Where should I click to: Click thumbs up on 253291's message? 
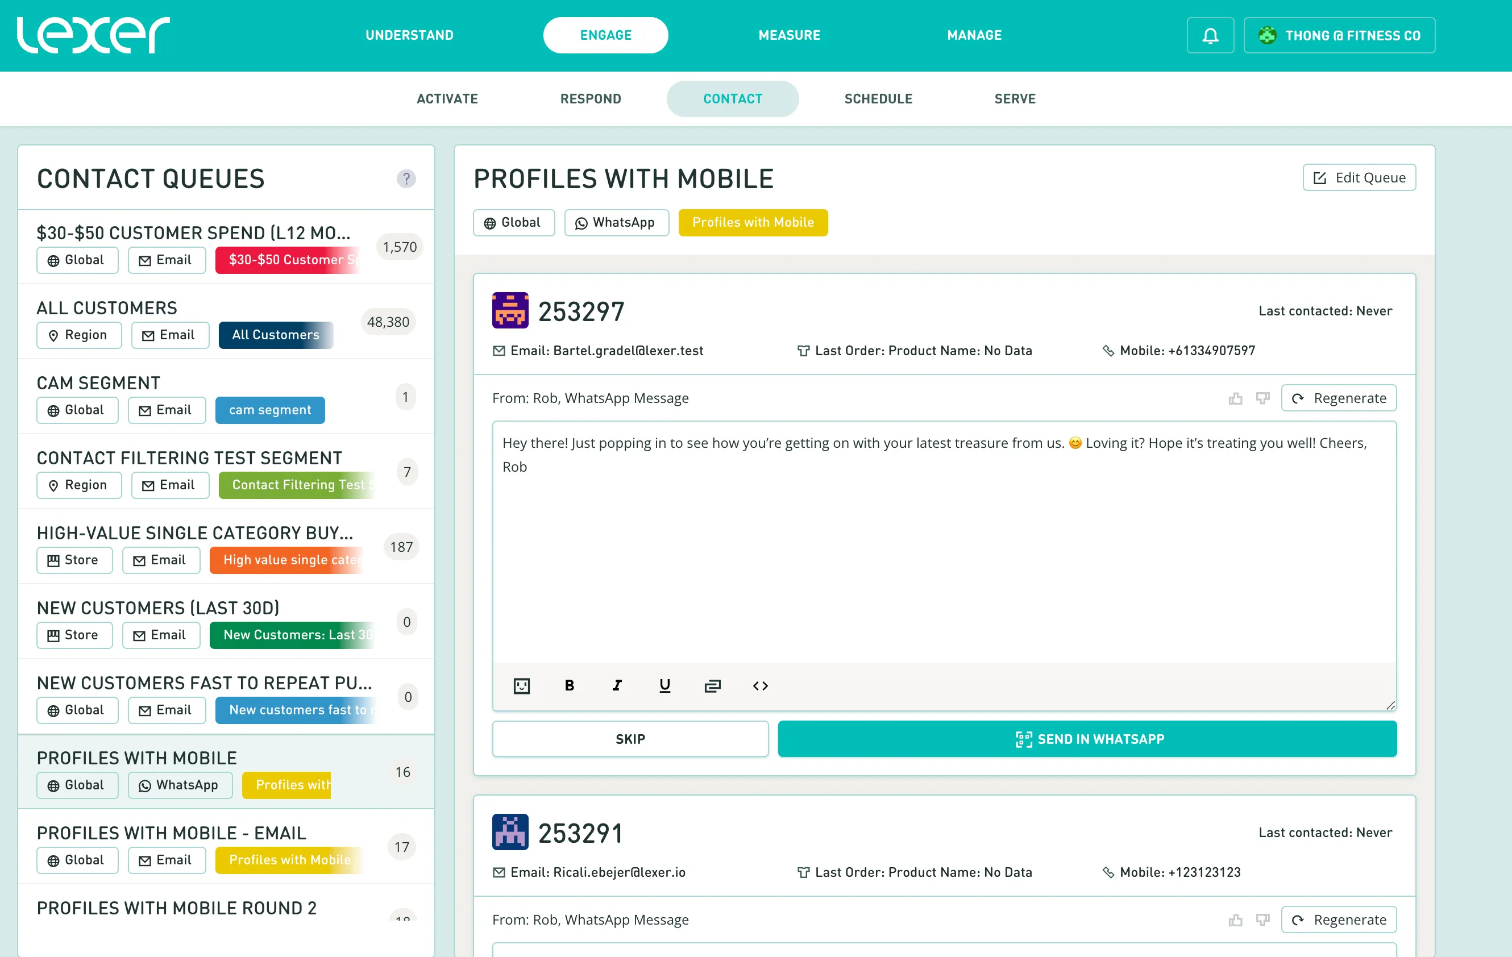[x=1235, y=919]
